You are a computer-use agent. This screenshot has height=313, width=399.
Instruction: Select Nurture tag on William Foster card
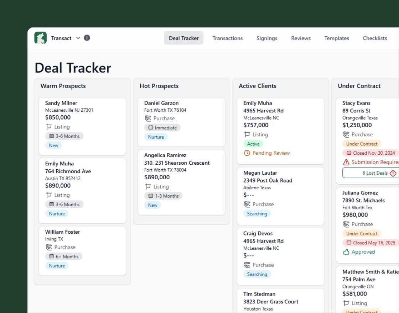point(57,266)
